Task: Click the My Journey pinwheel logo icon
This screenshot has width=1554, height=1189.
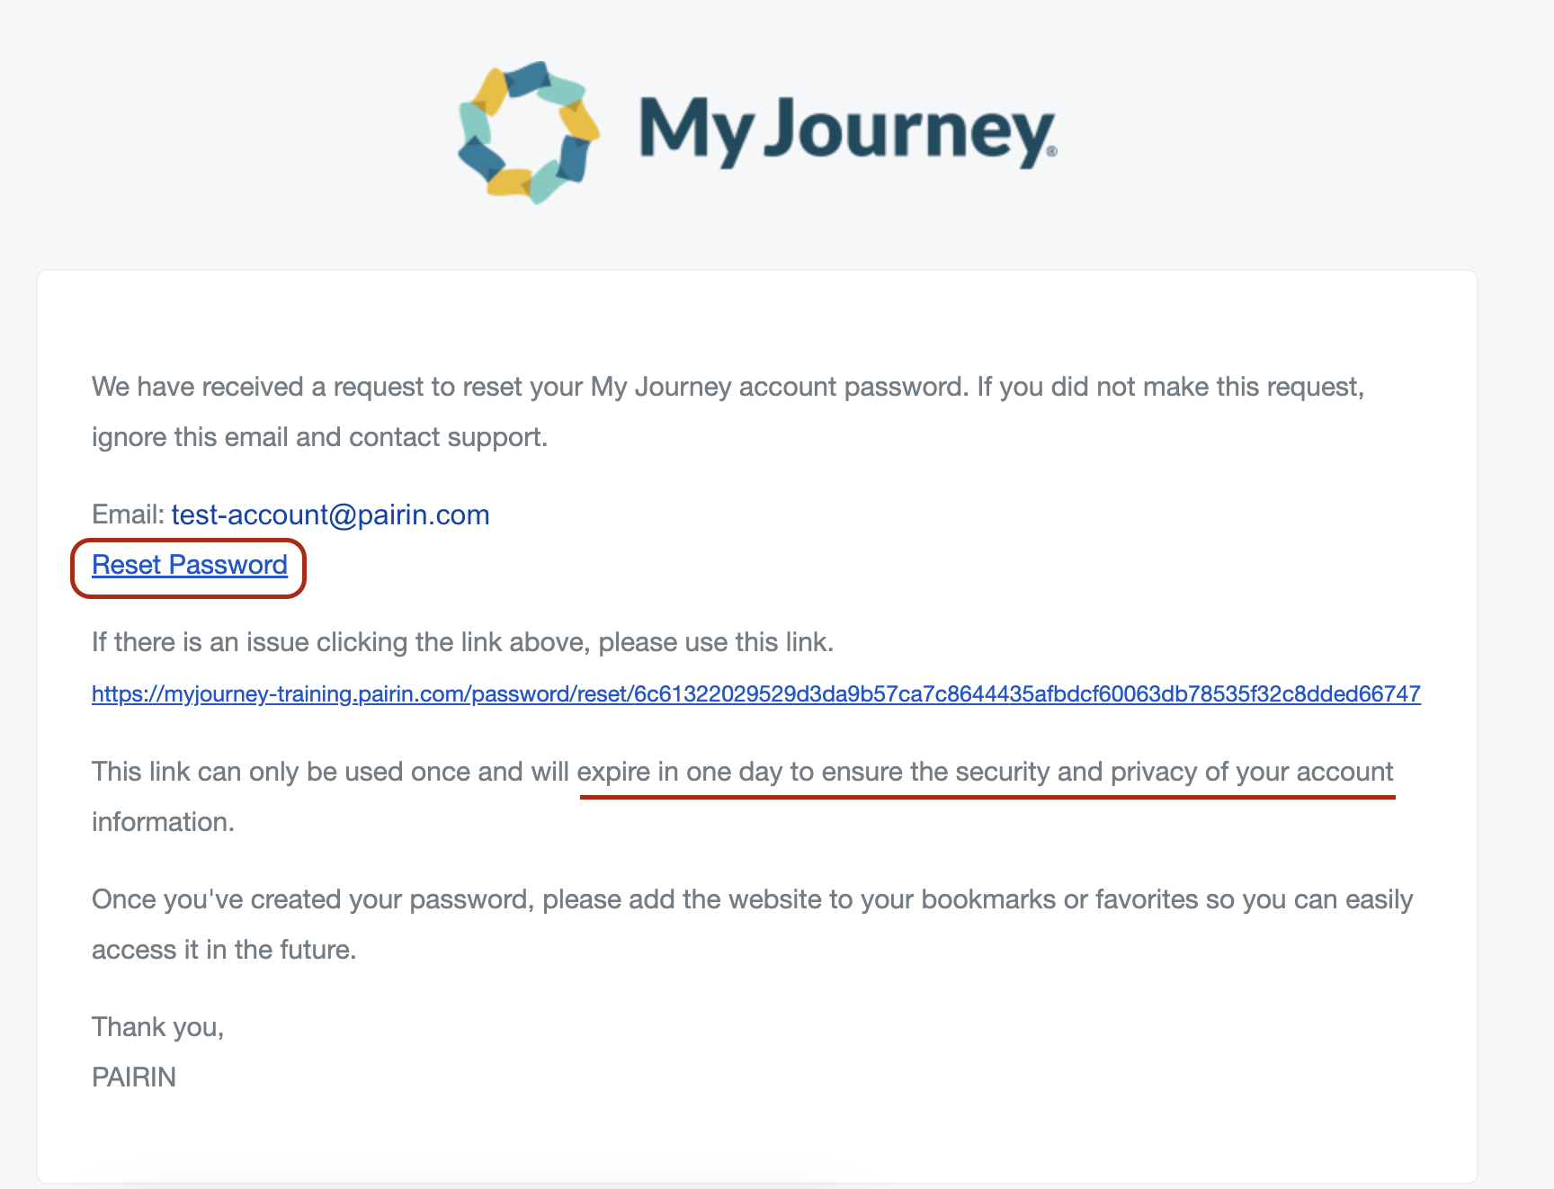Action: pos(528,132)
